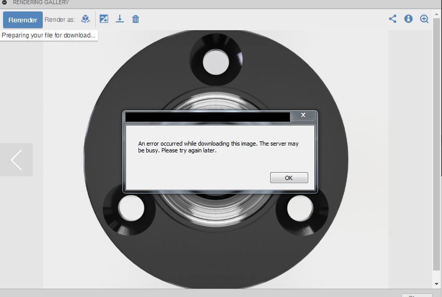Click the post-process image adjust icon
The height and width of the screenshot is (297, 442).
(104, 19)
